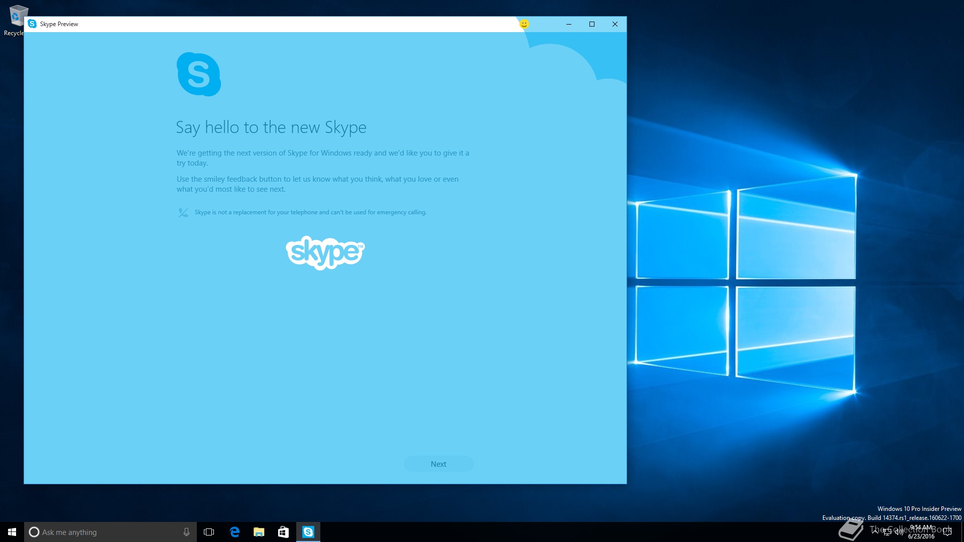The image size is (964, 542).
Task: Click the smiley feedback instructions paragraph
Action: pyautogui.click(x=317, y=184)
